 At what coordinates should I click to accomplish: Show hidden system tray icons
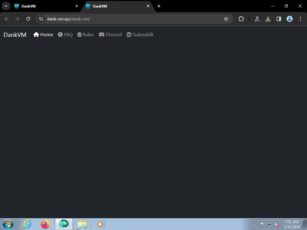click(255, 224)
